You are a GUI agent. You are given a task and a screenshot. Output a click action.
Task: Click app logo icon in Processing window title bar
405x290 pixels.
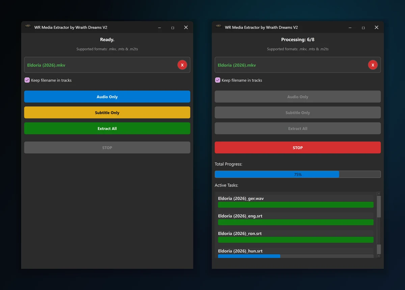coord(219,26)
